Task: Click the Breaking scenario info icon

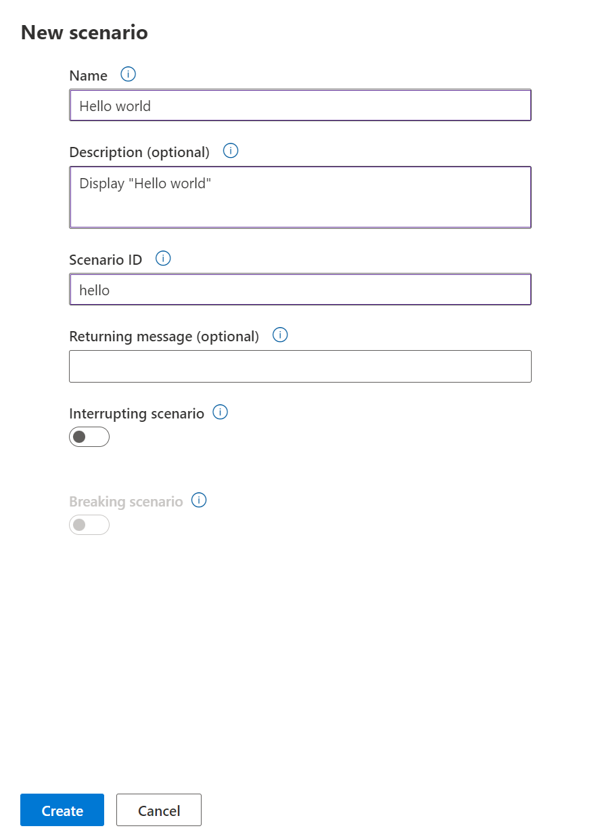Action: (199, 500)
